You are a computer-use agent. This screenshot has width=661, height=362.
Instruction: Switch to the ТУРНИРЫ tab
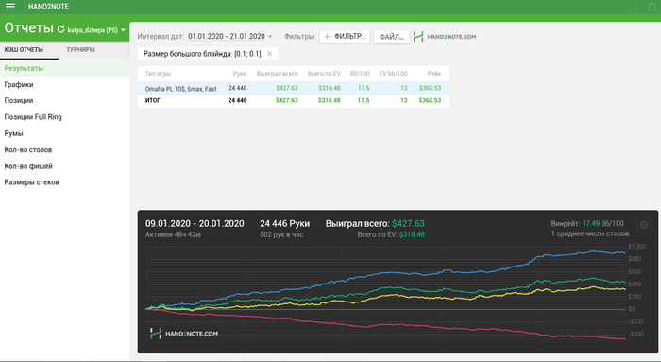point(80,50)
